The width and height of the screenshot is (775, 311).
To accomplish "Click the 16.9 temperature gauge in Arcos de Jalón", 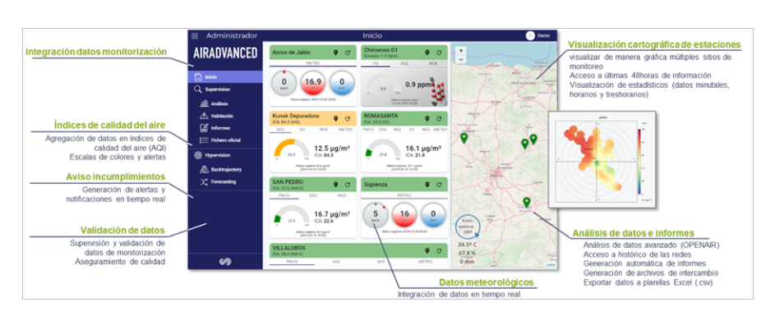I will point(313,82).
